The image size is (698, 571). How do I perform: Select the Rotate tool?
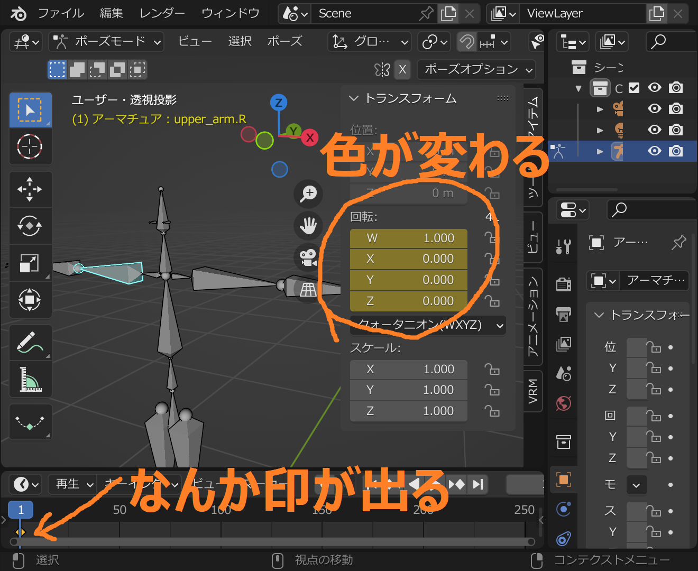point(30,226)
